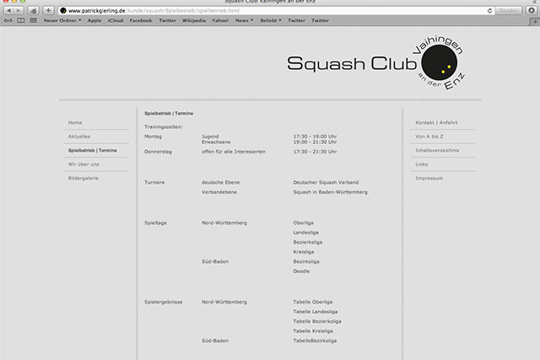The height and width of the screenshot is (360, 540).
Task: Open the Reading List glasses icon
Action: click(8, 19)
